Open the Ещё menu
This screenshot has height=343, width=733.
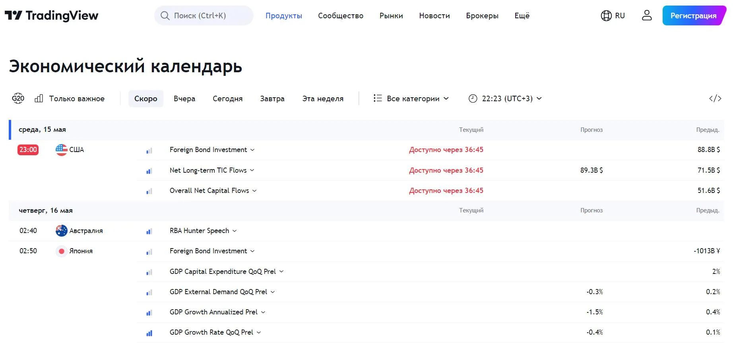[522, 15]
